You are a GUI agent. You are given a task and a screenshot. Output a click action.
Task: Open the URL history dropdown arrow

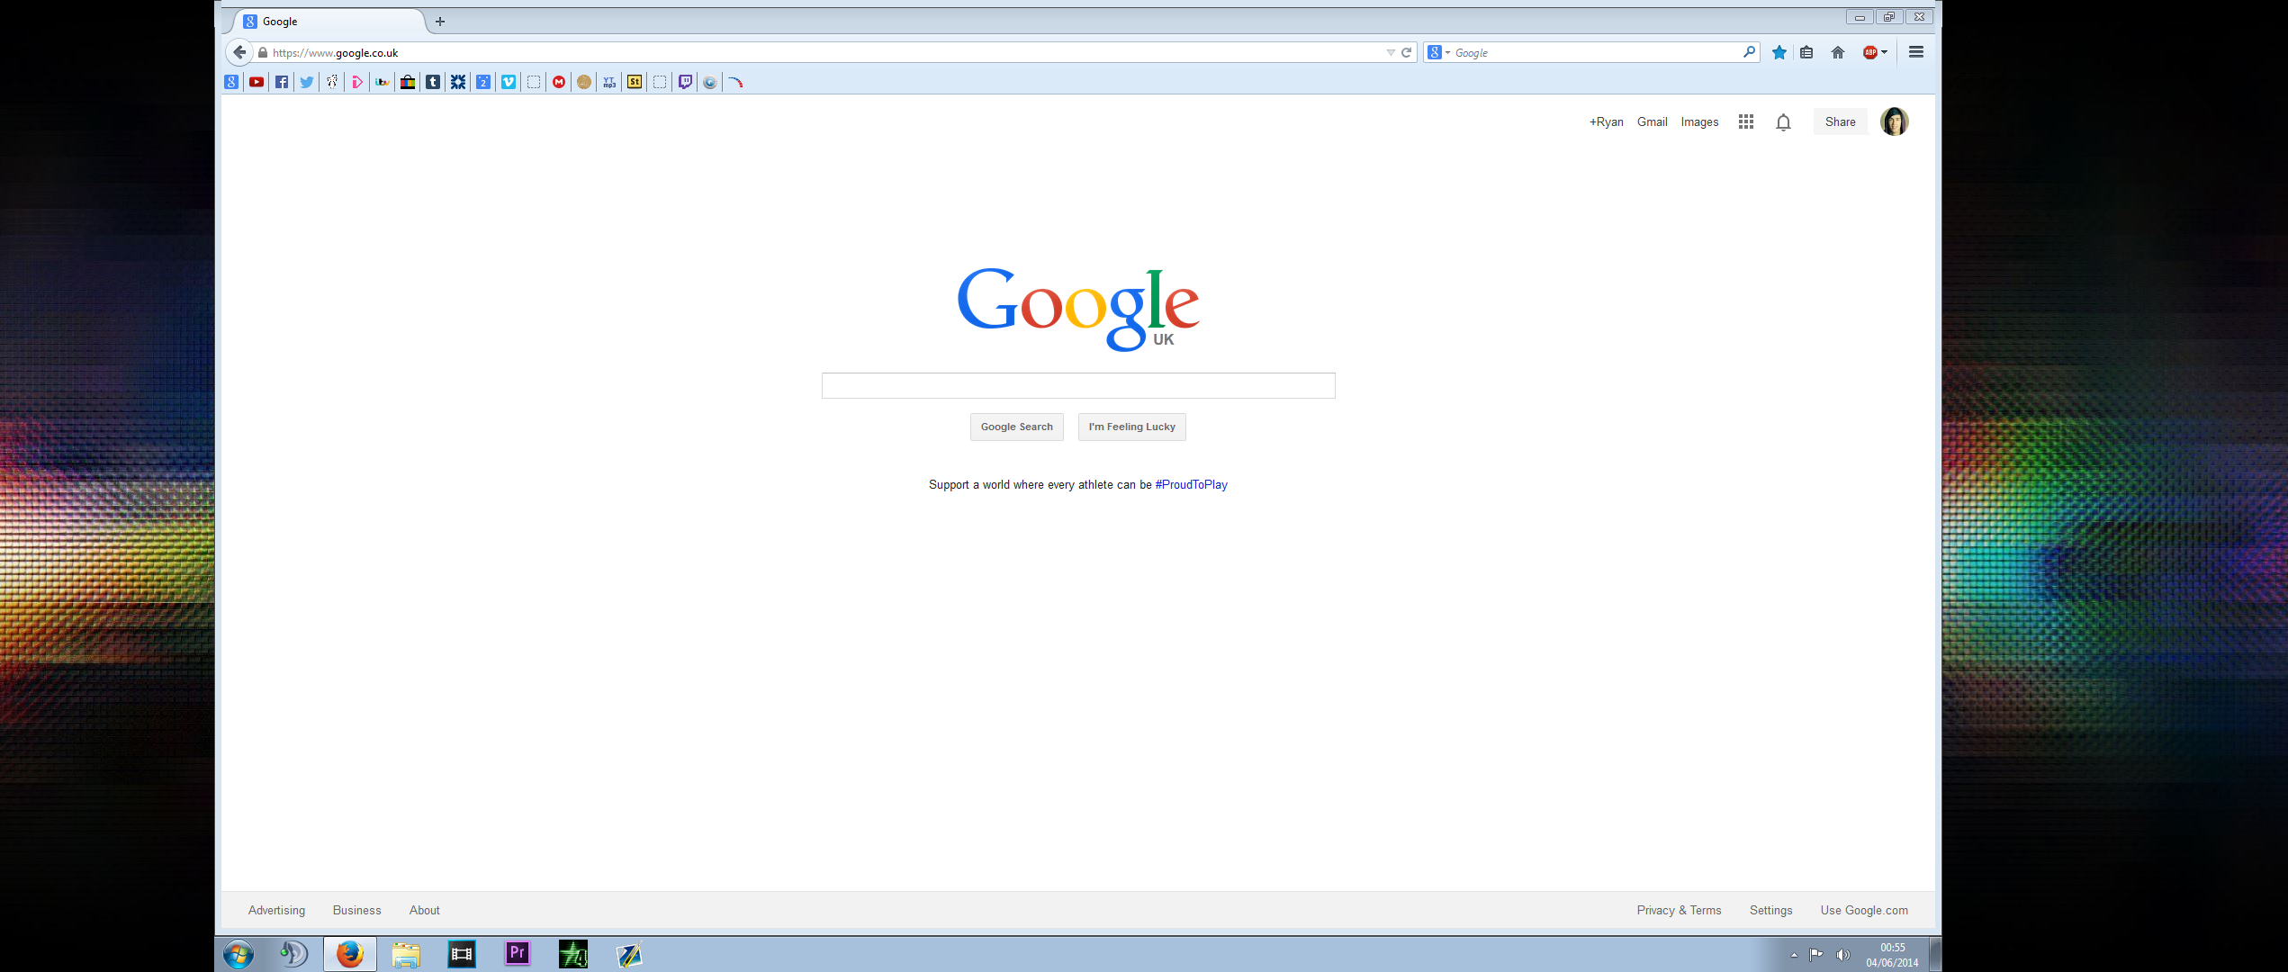[1391, 52]
